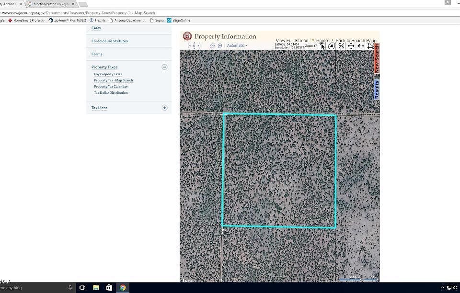Viewport: 460px width, 293px height.
Task: Open Tax Dollar Distribution link
Action: pyautogui.click(x=111, y=93)
